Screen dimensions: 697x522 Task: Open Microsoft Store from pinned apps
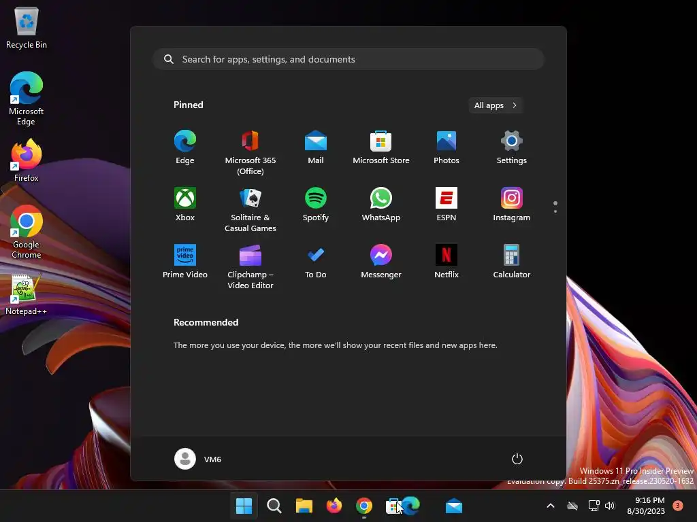pos(381,147)
